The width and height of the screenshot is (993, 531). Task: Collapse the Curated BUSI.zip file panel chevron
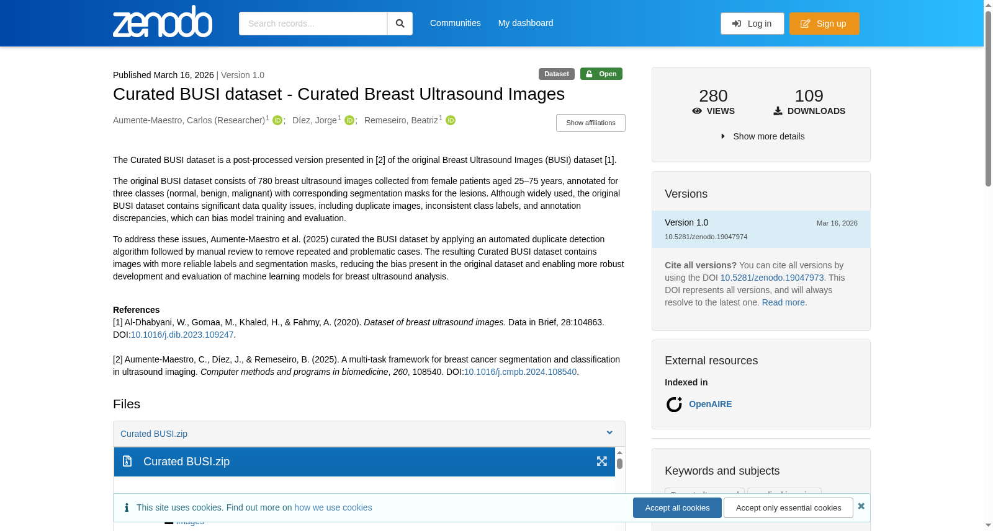coord(609,433)
